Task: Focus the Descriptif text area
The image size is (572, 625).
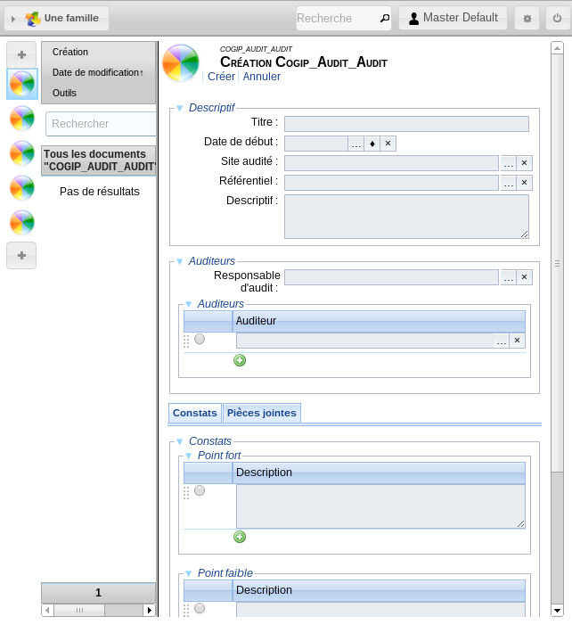Action: (x=406, y=217)
